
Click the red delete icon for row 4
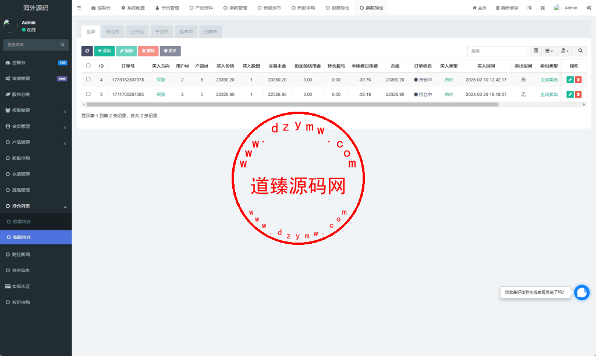578,80
